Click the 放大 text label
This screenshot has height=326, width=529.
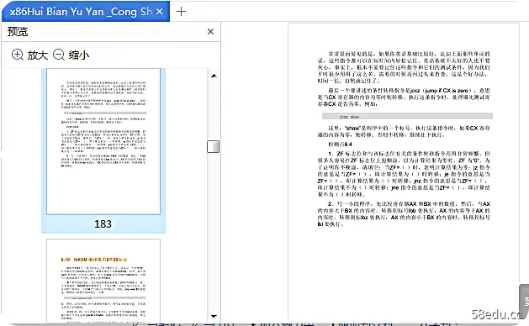38,55
